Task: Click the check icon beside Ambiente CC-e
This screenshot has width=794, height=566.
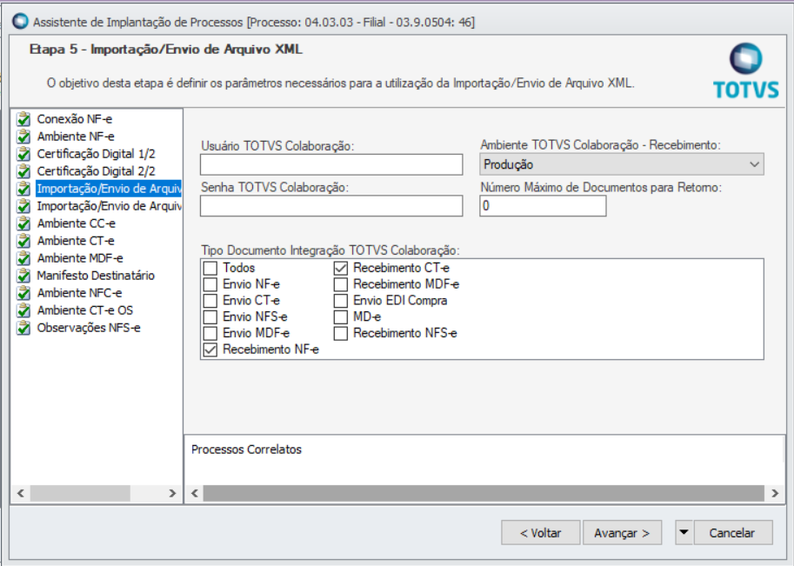Action: pyautogui.click(x=23, y=223)
